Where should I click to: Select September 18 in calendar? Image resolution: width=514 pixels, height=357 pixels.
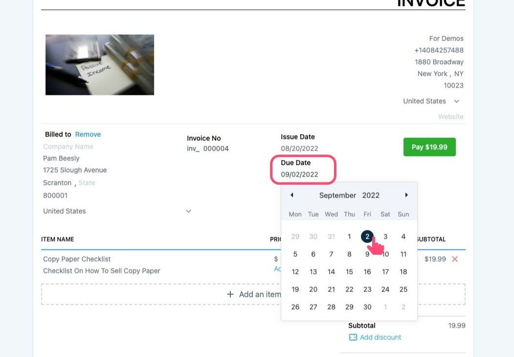[403, 272]
